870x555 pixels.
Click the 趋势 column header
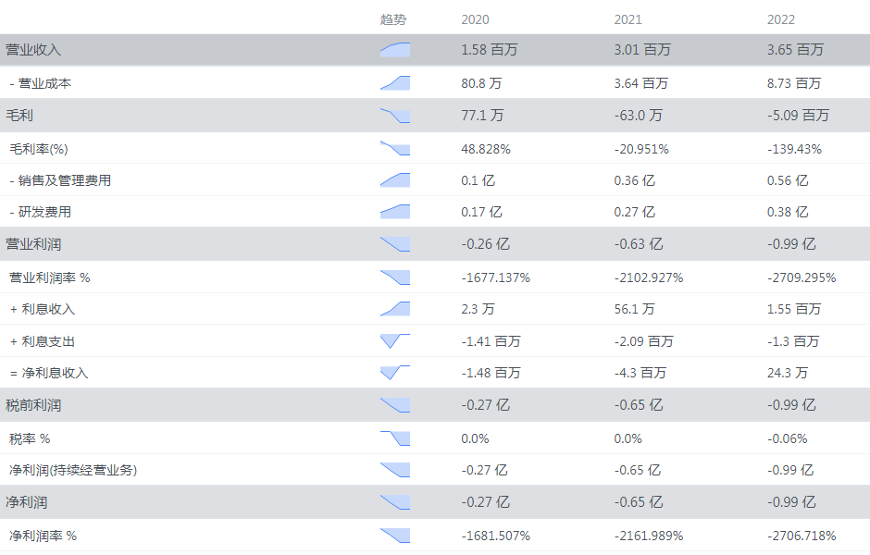pyautogui.click(x=393, y=19)
